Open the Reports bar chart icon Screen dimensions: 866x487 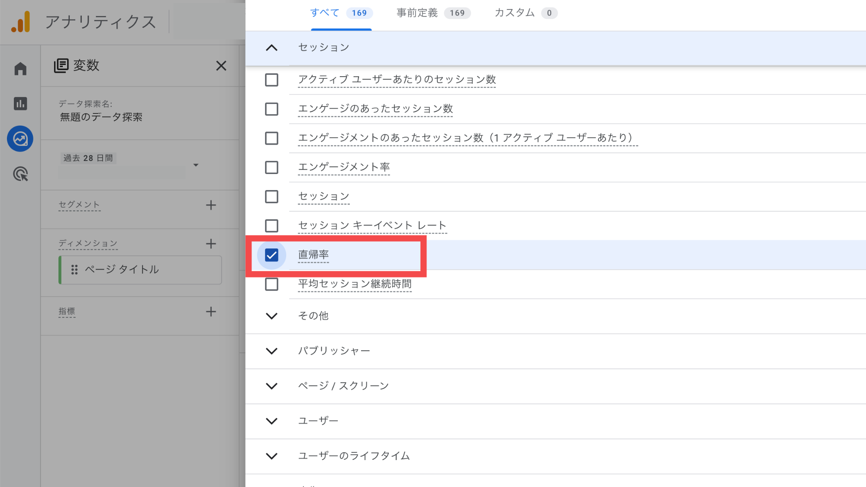pos(20,103)
